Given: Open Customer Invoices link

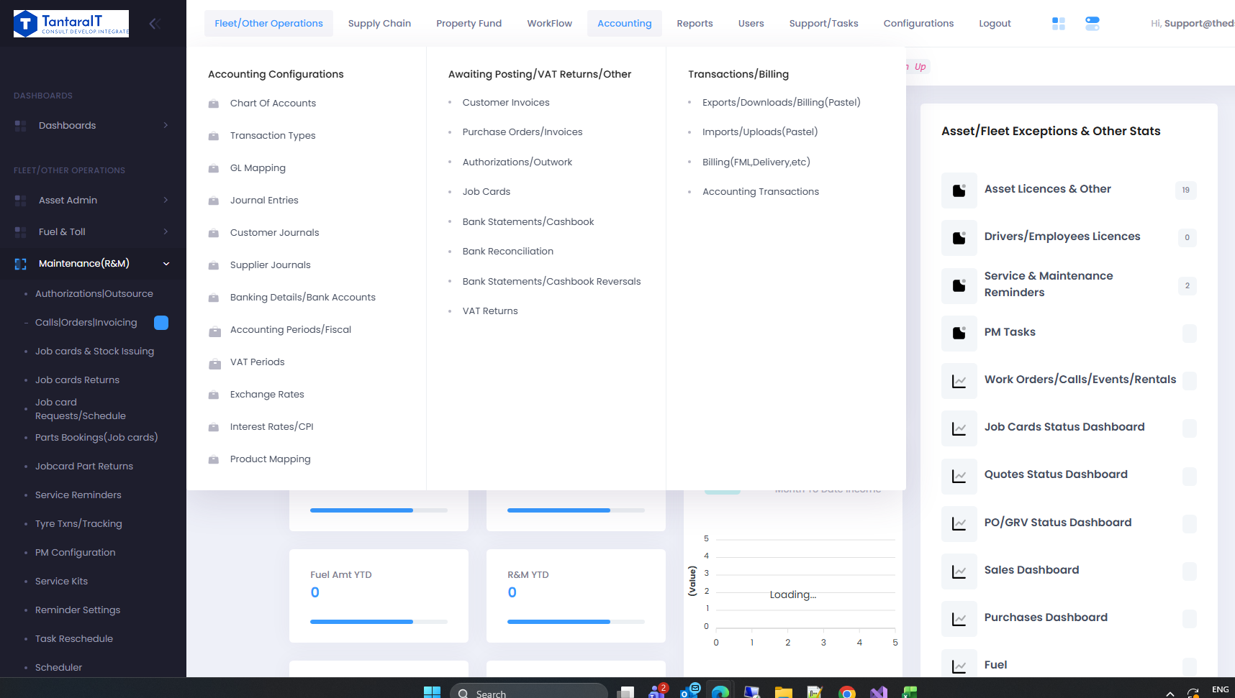Looking at the screenshot, I should coord(506,103).
